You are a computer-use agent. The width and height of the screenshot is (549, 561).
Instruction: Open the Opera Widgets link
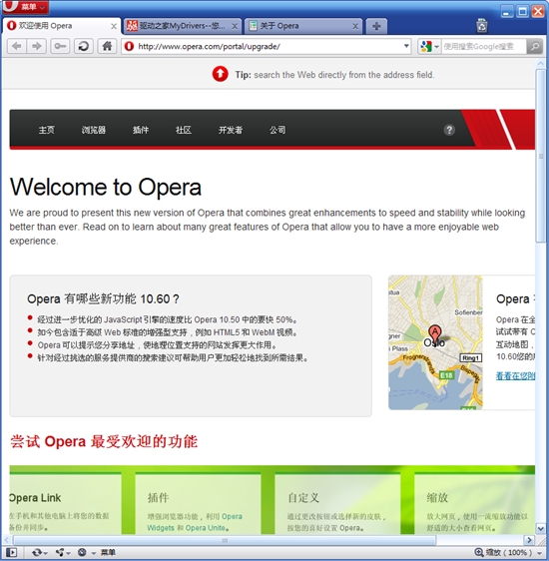point(195,522)
